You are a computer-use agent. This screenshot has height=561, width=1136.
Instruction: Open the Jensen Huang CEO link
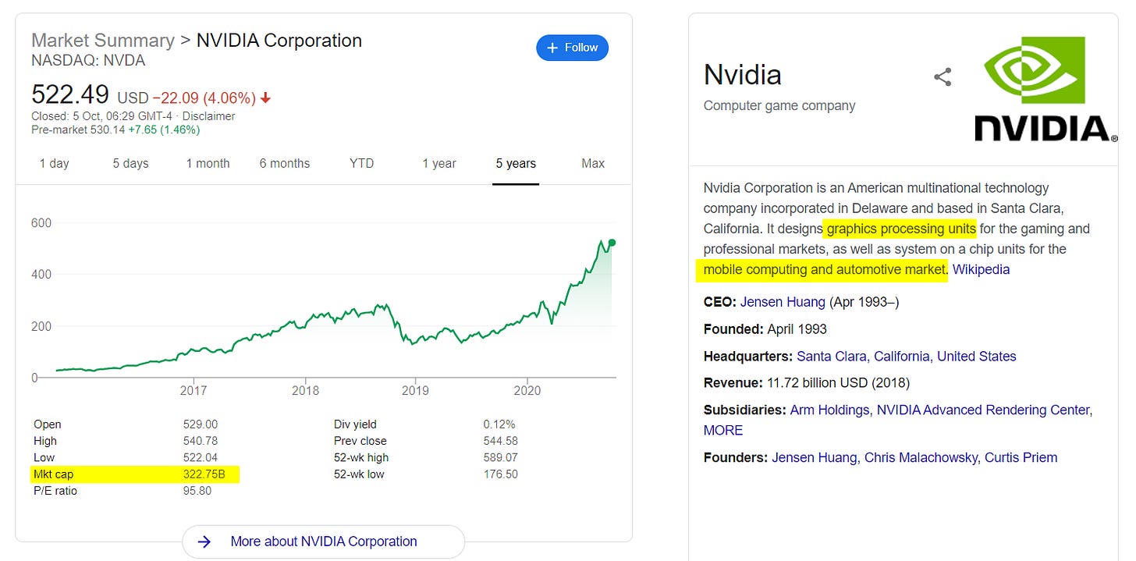click(x=783, y=302)
